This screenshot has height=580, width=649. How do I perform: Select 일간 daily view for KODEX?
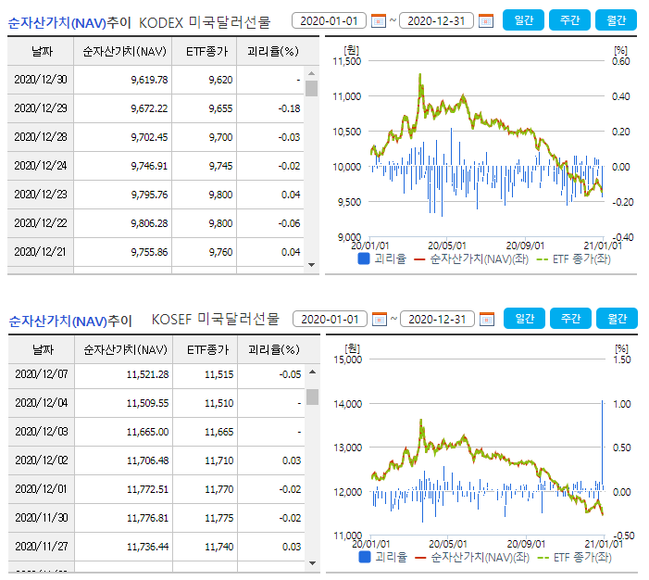coord(523,19)
